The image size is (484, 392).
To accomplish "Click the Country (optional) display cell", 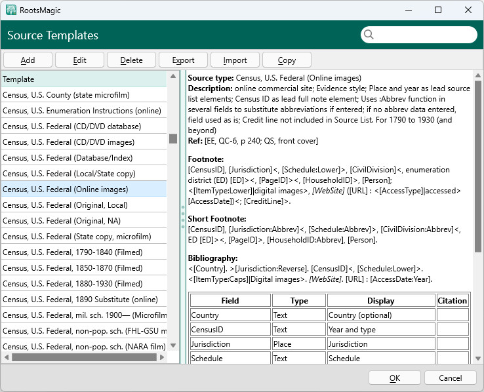I will point(381,315).
